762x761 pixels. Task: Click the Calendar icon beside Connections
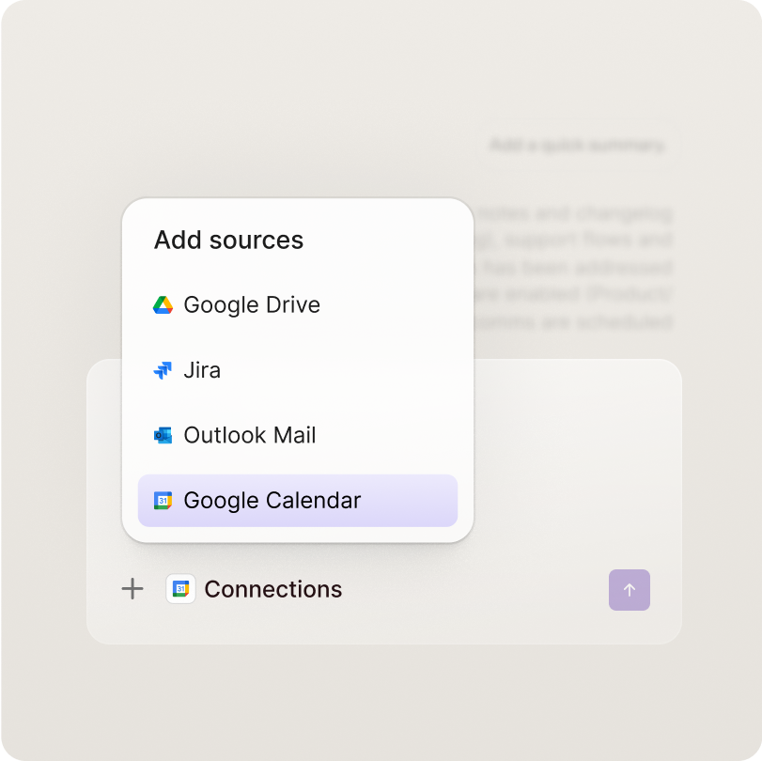click(180, 590)
